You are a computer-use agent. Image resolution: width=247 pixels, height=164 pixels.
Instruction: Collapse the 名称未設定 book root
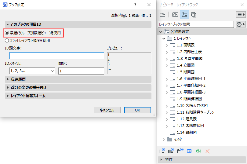pos(161,32)
